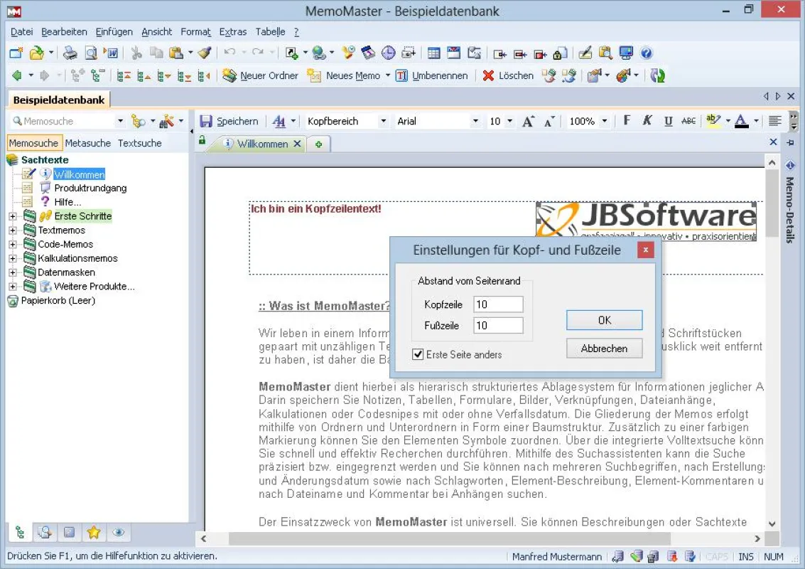Click Umbenennen toolbar button
Viewport: 805px width, 569px height.
click(x=432, y=75)
